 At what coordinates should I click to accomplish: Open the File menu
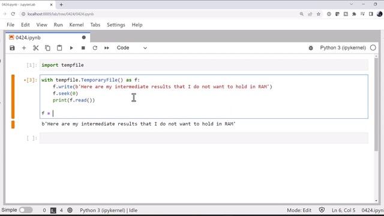[11, 25]
